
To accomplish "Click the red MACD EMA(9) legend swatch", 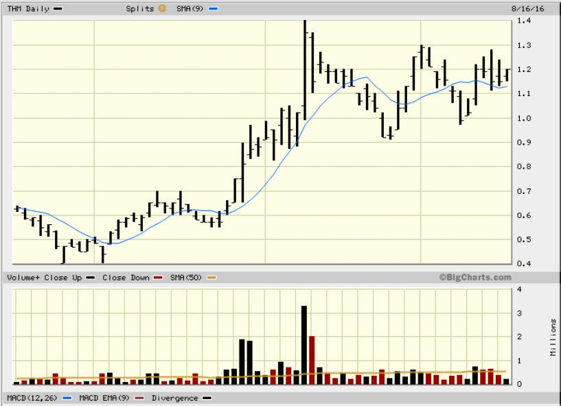I will pyautogui.click(x=139, y=398).
